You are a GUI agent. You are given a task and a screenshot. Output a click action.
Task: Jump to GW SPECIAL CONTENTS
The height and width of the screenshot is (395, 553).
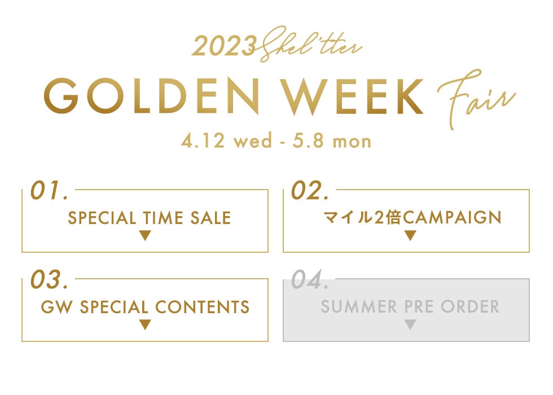pos(145,306)
